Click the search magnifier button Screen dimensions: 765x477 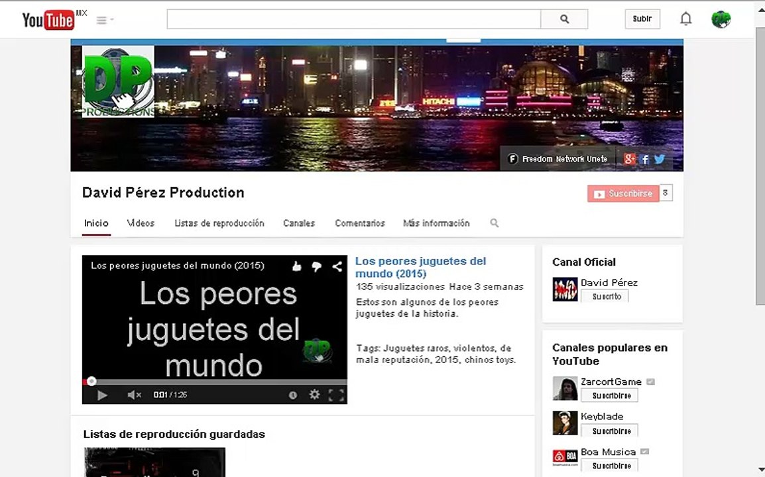(564, 19)
